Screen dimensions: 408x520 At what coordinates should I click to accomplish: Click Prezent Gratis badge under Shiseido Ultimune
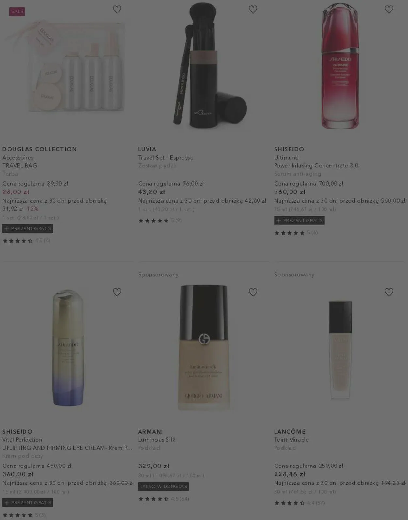299,220
